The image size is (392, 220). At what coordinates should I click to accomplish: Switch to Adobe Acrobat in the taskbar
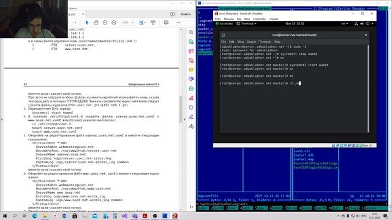coord(145,216)
